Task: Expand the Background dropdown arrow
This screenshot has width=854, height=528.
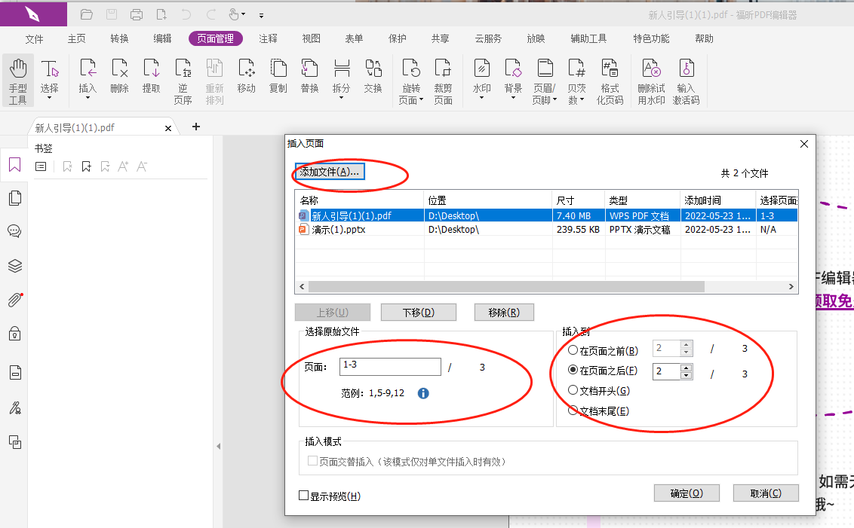Action: click(513, 99)
